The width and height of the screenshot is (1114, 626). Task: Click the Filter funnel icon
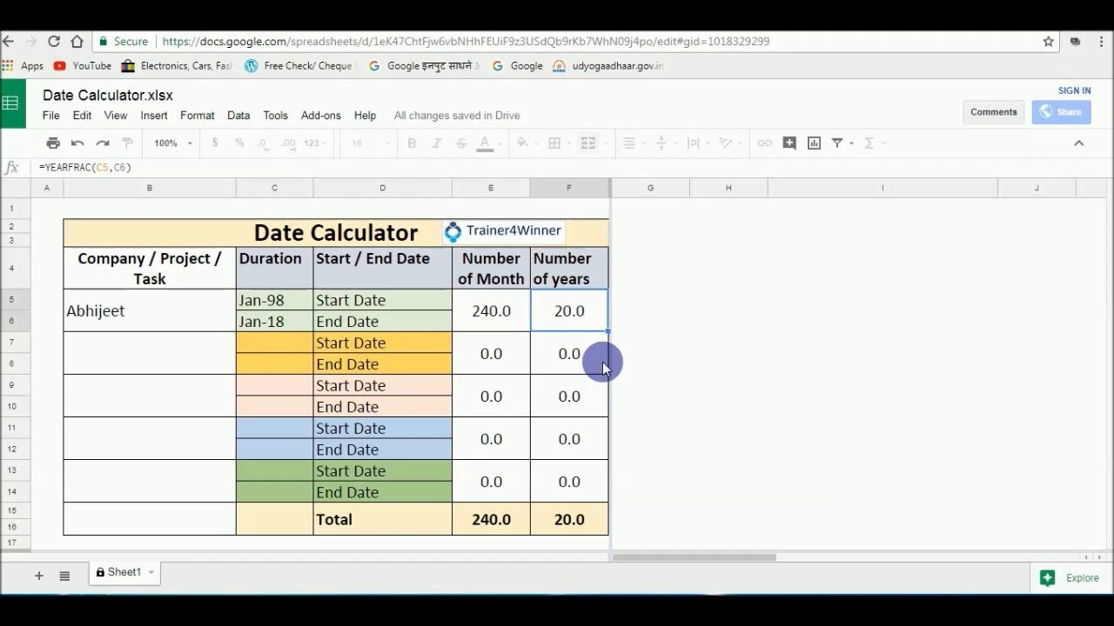pyautogui.click(x=837, y=143)
